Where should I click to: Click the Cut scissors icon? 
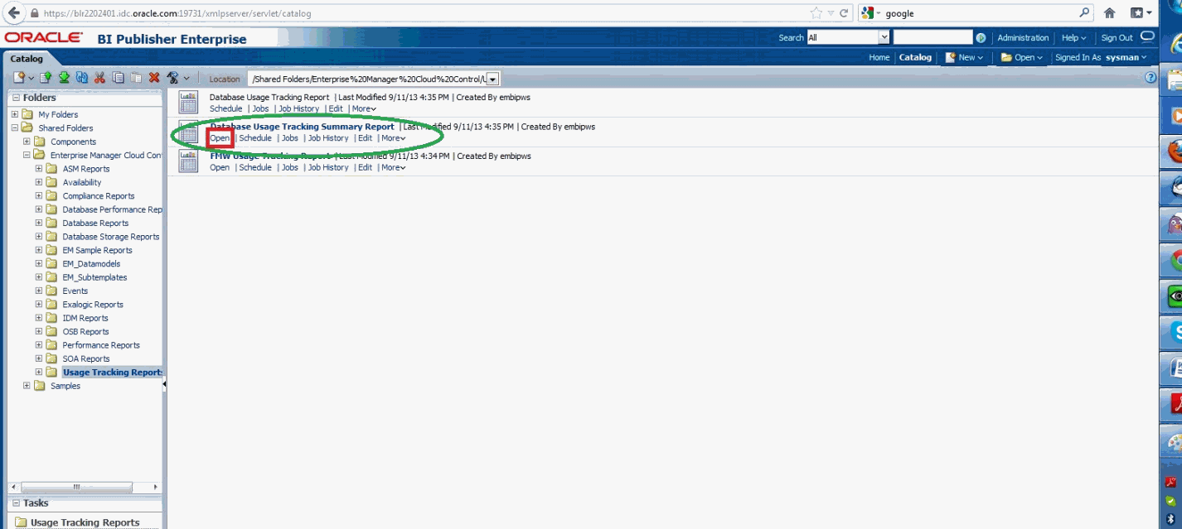click(x=99, y=78)
